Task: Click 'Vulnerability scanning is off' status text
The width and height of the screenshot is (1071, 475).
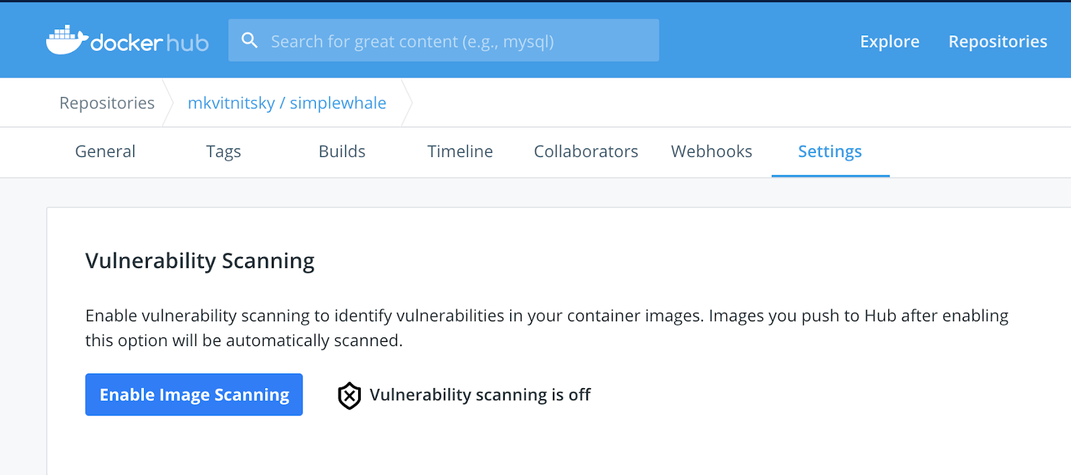Action: pos(480,395)
